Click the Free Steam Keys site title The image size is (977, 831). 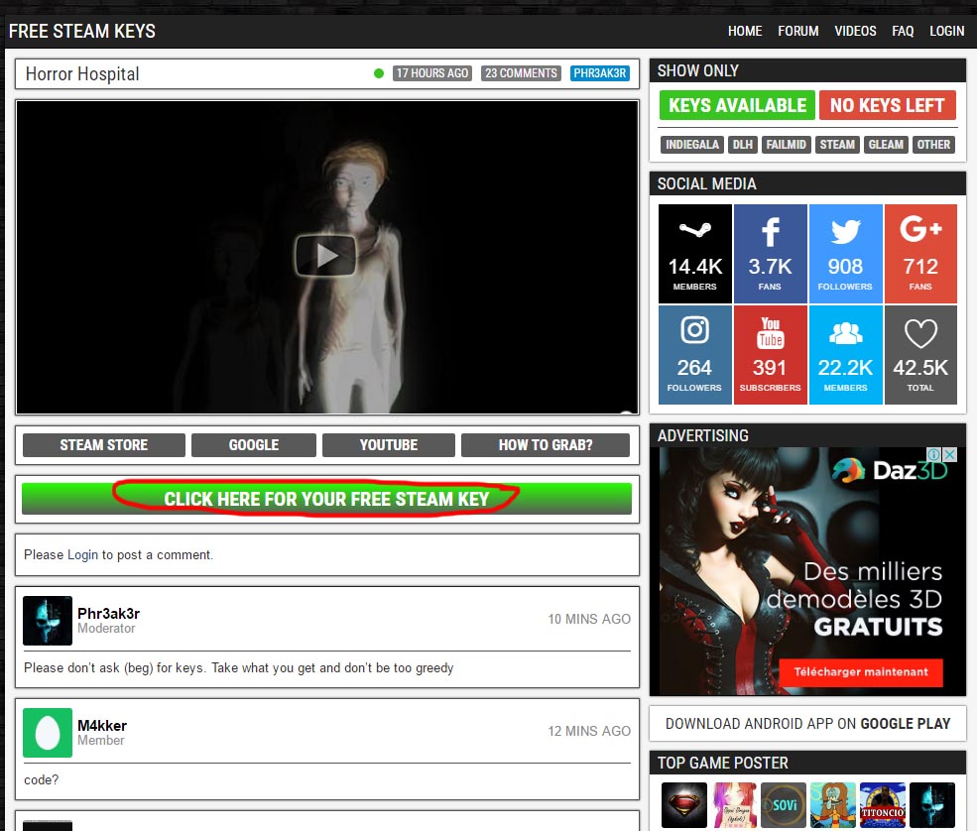82,31
